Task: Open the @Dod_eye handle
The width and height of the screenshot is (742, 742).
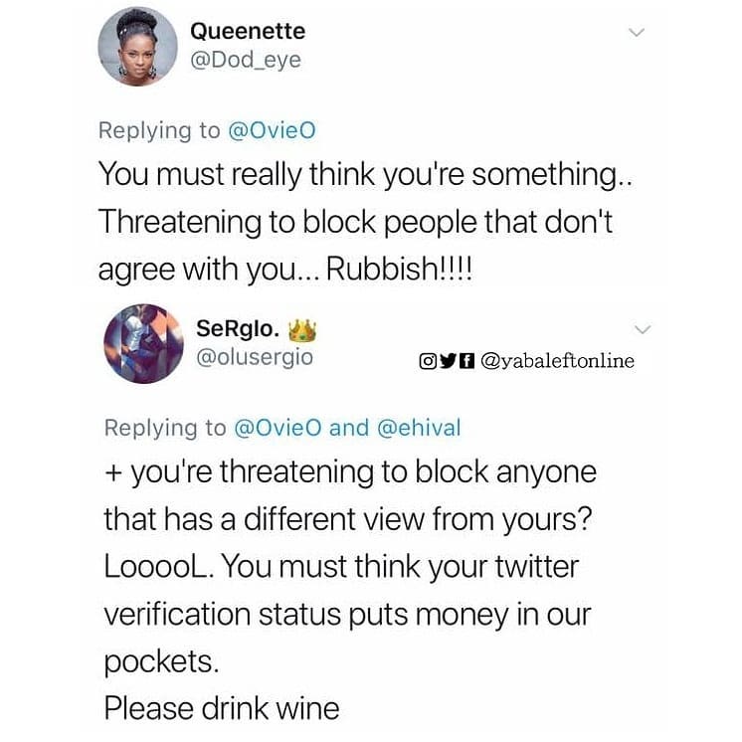Action: (246, 60)
